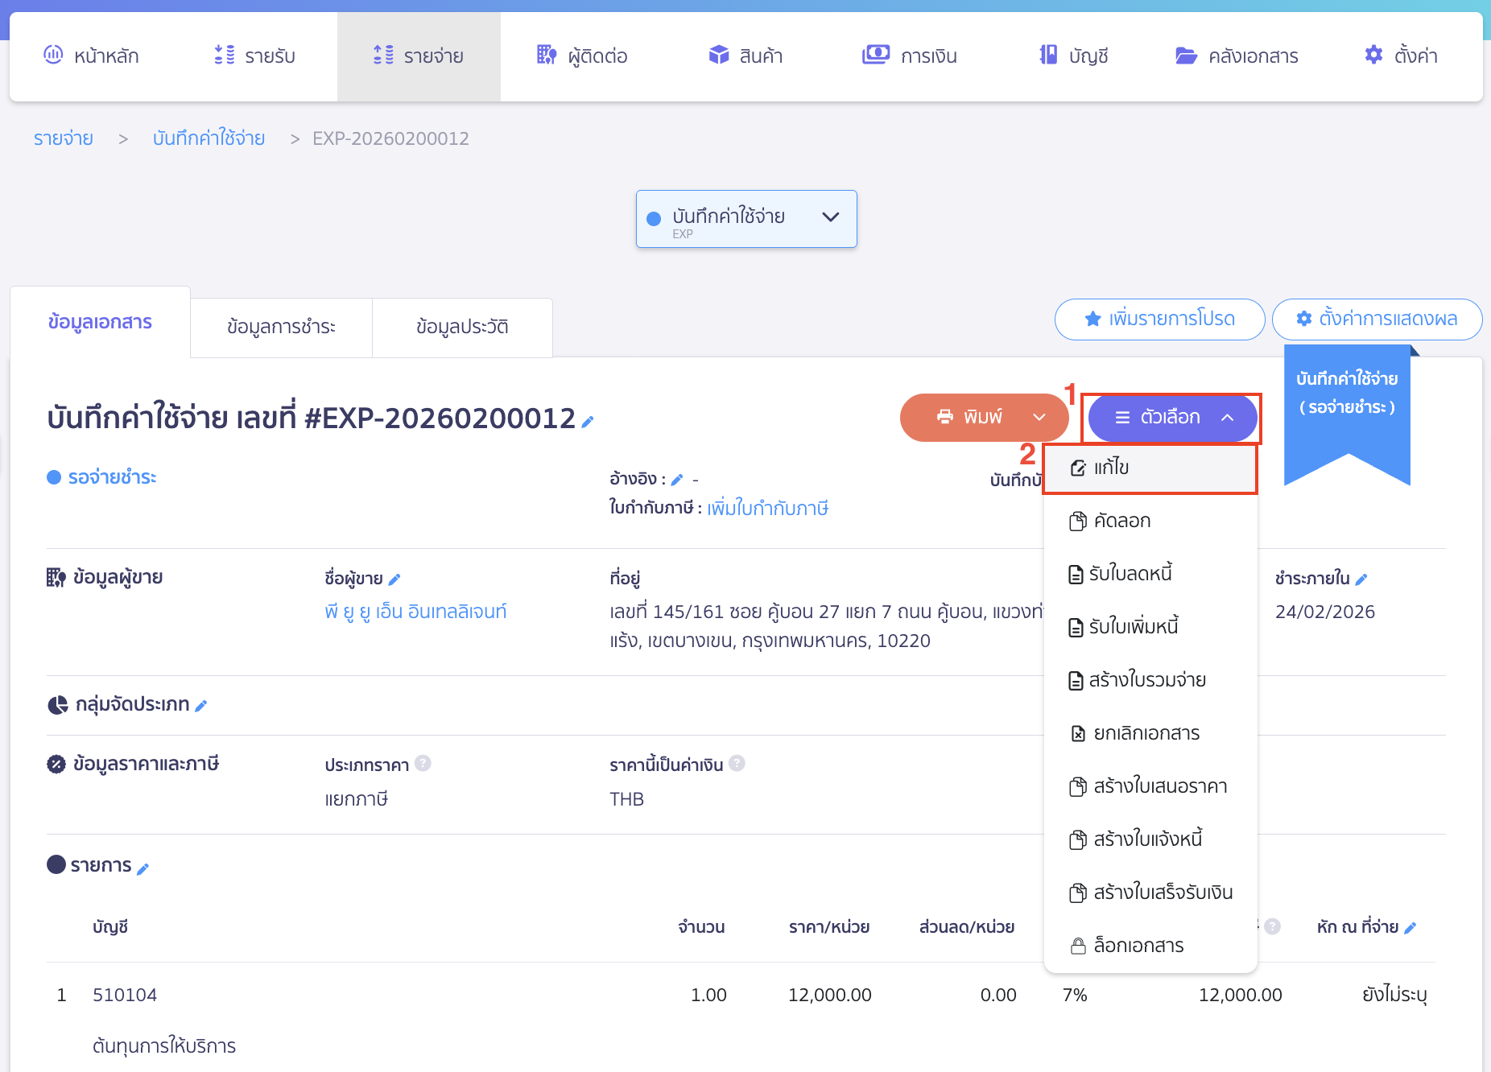
Task: Click the help icon beside ประเภทราคา
Action: pos(424,763)
